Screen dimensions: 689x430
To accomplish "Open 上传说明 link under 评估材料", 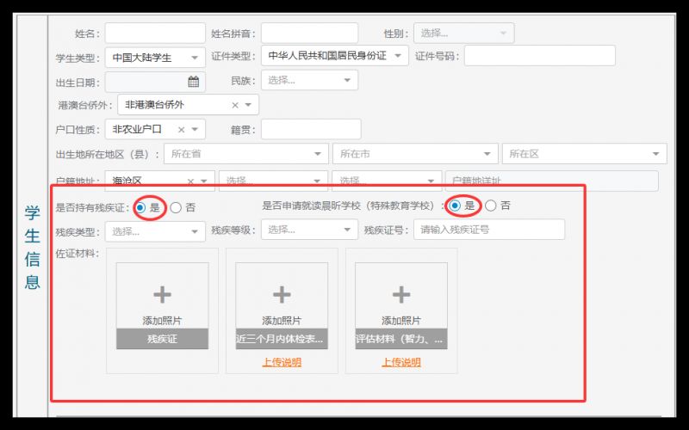I will [401, 362].
